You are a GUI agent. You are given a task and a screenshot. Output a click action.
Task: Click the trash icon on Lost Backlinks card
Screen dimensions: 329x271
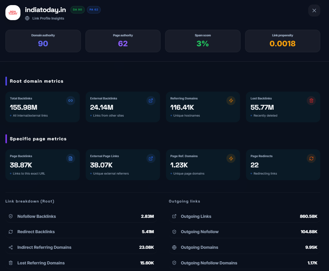(311, 101)
